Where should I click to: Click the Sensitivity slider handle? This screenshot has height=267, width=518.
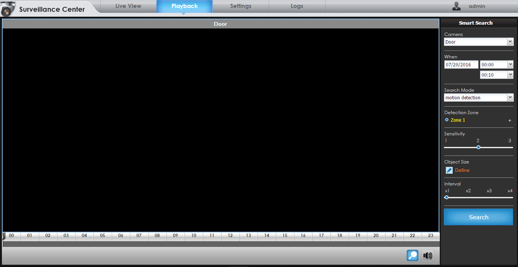479,147
